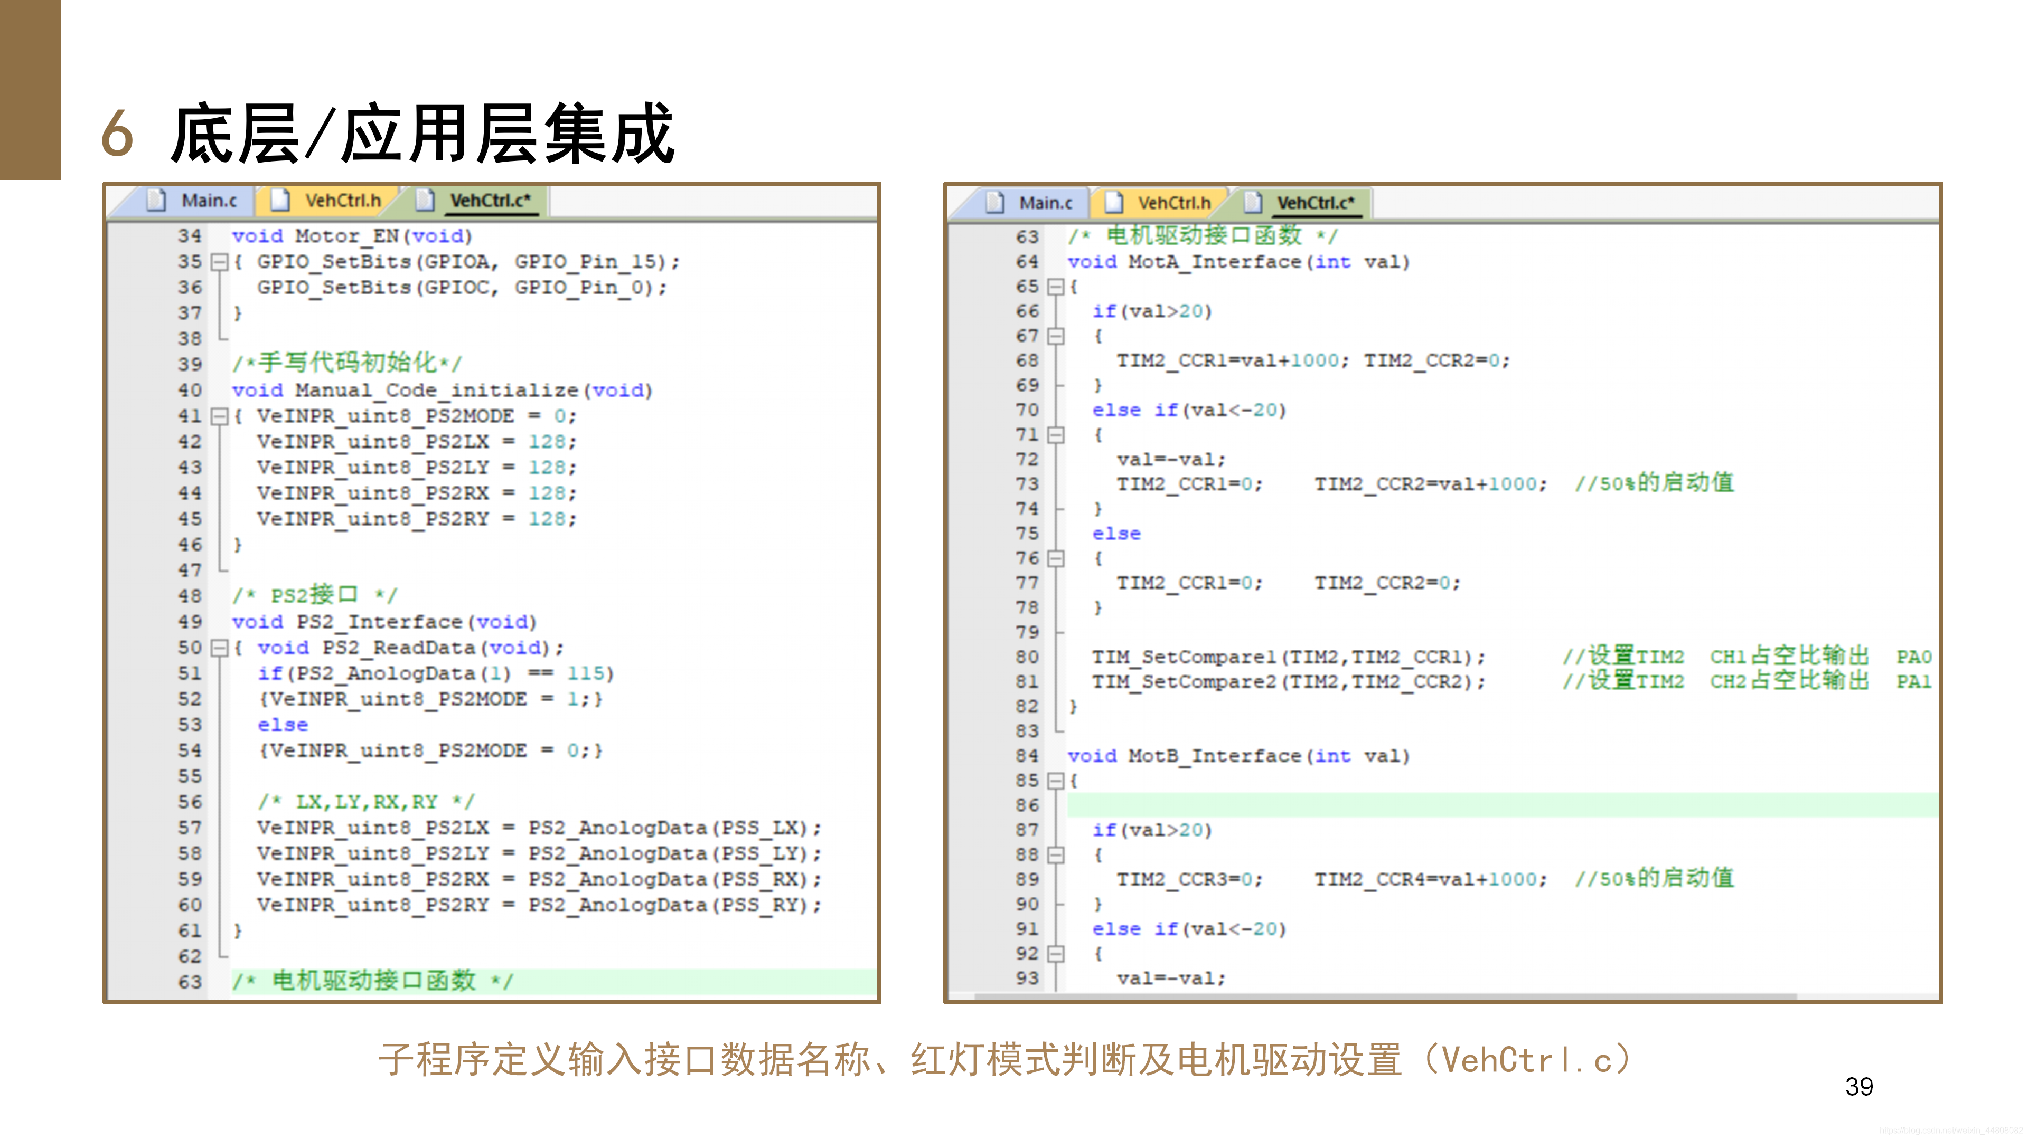
Task: Click highlighted empty line 86 in right editor
Action: click(x=1502, y=805)
